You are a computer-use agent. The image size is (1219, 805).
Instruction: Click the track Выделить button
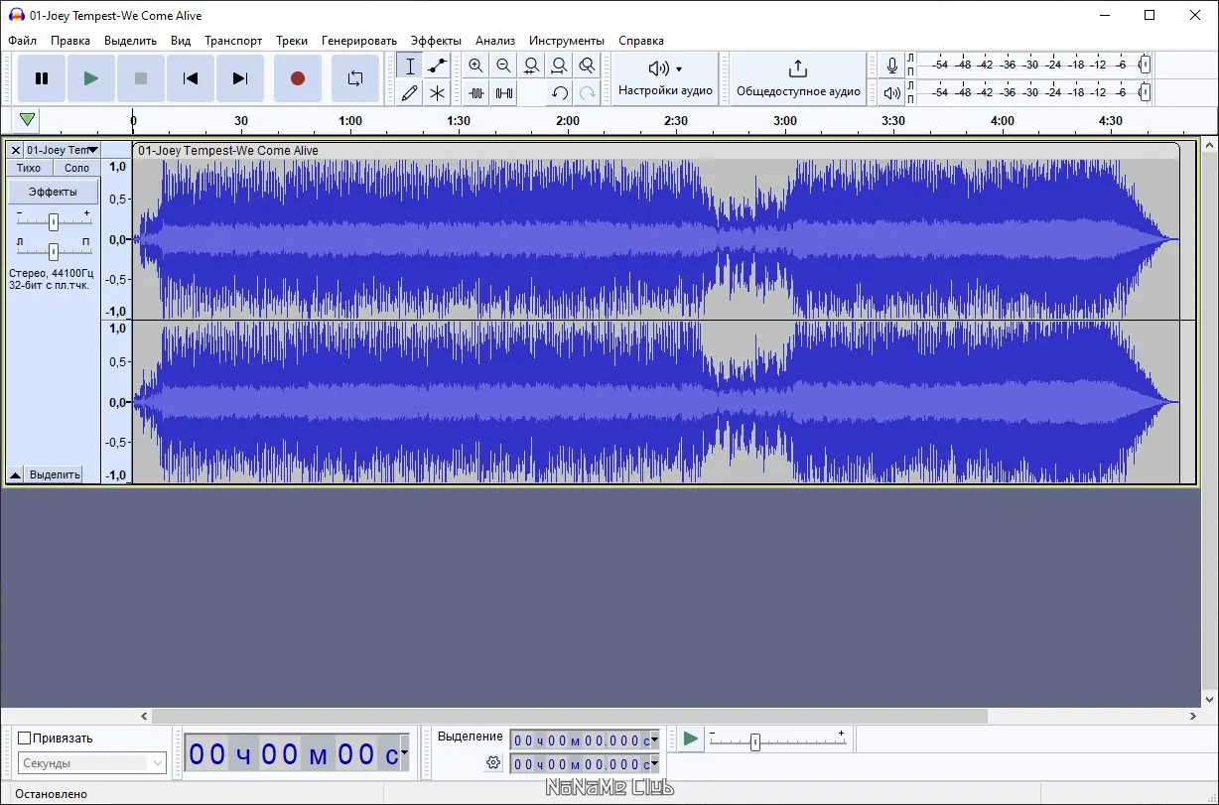click(55, 474)
